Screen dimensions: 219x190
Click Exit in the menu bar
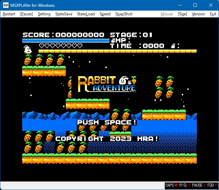tap(213, 14)
